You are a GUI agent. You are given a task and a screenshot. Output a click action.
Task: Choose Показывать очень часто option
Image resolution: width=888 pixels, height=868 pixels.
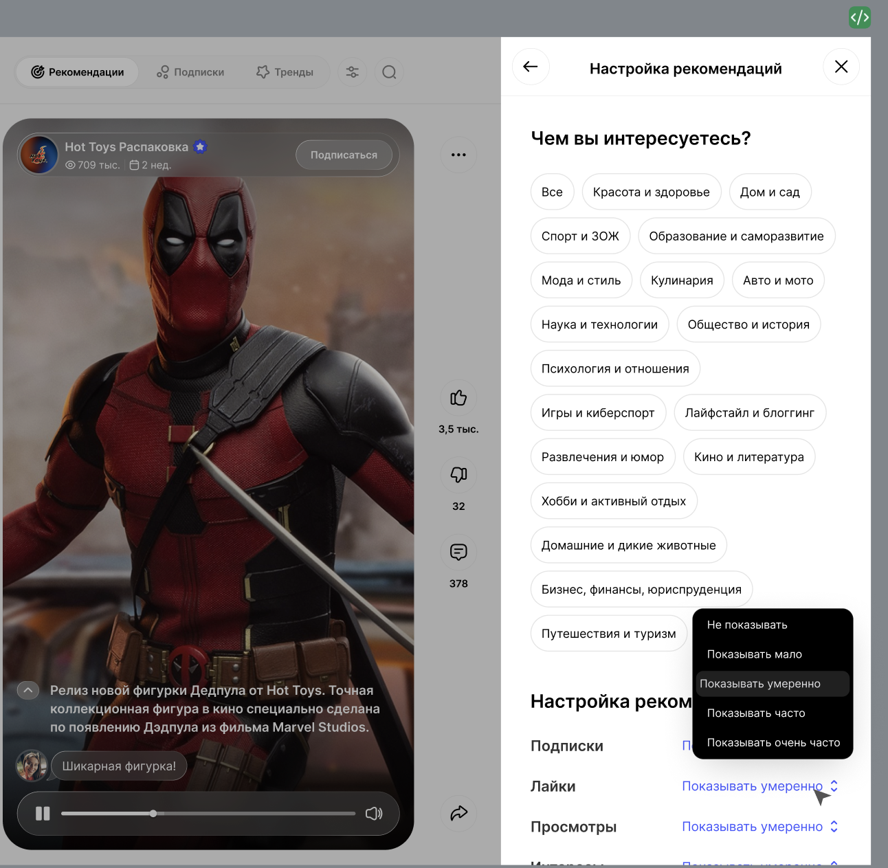(773, 743)
